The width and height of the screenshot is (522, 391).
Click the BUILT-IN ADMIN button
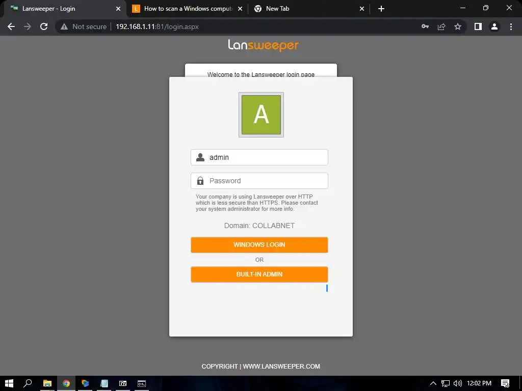coord(259,274)
